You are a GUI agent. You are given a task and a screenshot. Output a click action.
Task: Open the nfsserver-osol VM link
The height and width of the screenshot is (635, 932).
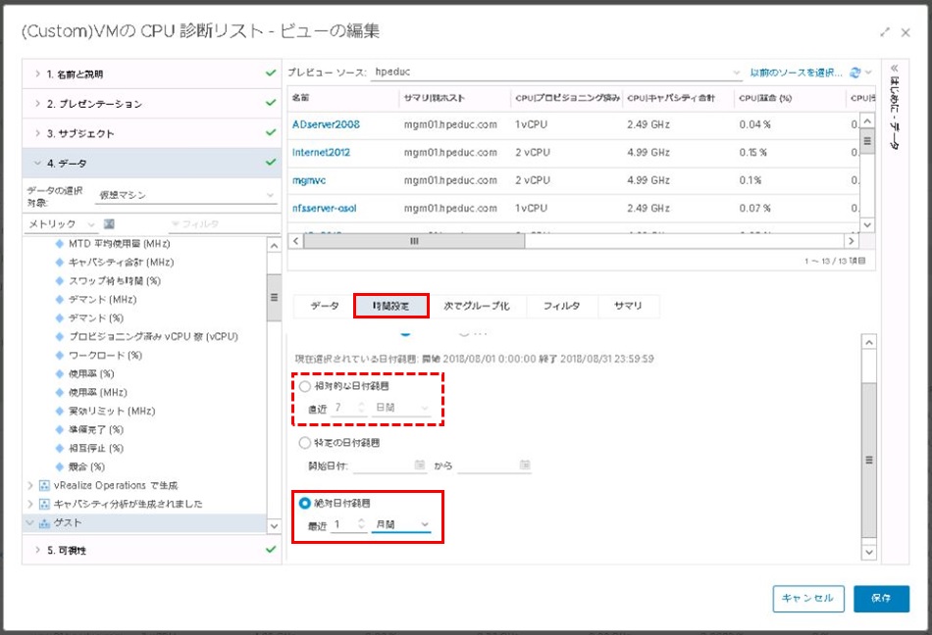tap(325, 209)
